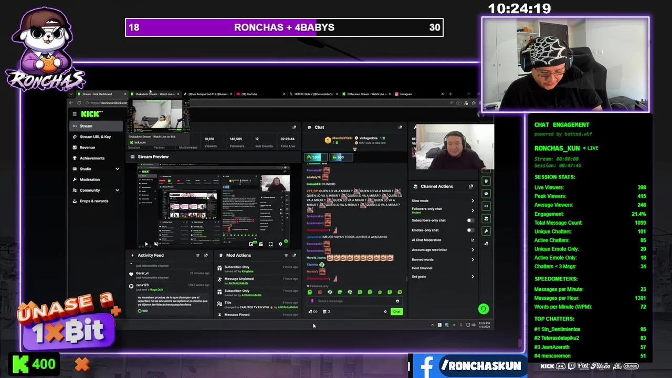
Task: Open Slow mode options
Action: point(443,201)
